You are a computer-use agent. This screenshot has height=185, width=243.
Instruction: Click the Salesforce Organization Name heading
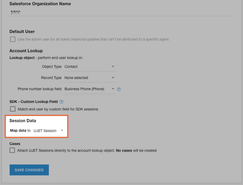40,4
